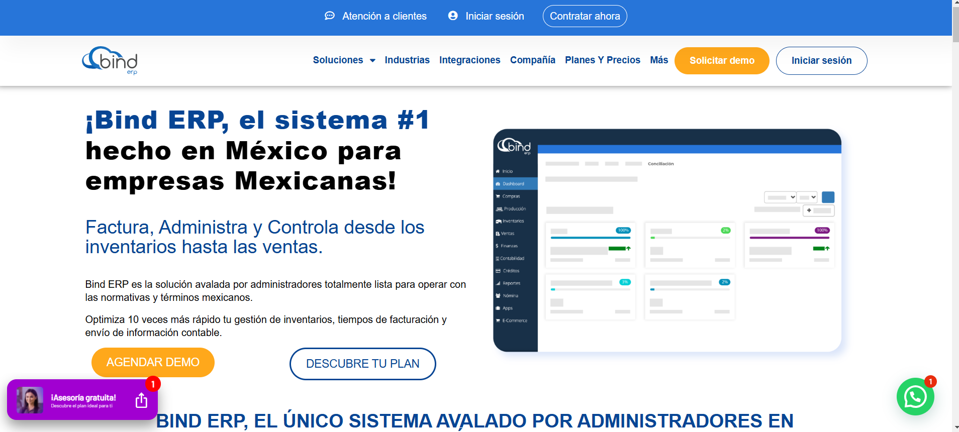
Task: Expand the Soluciones dropdown arrow
Action: 372,61
